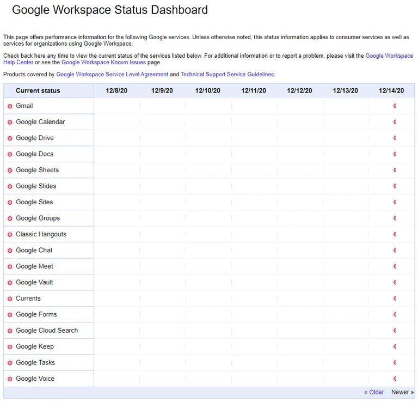The height and width of the screenshot is (402, 418).
Task: Click the Google Cloud Search service name
Action: point(47,331)
